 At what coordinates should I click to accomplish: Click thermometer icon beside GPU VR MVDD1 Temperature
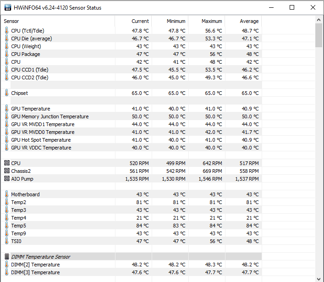point(6,124)
